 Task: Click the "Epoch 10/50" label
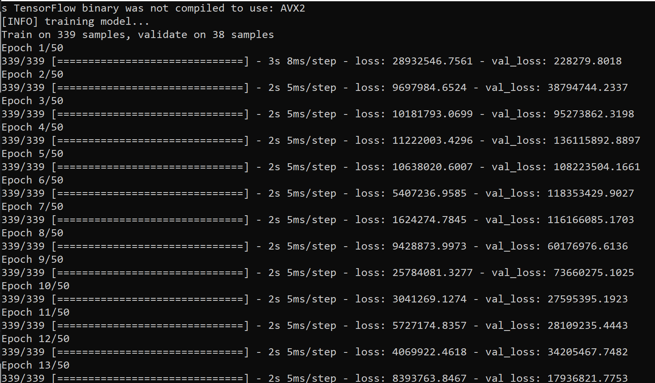pos(36,286)
